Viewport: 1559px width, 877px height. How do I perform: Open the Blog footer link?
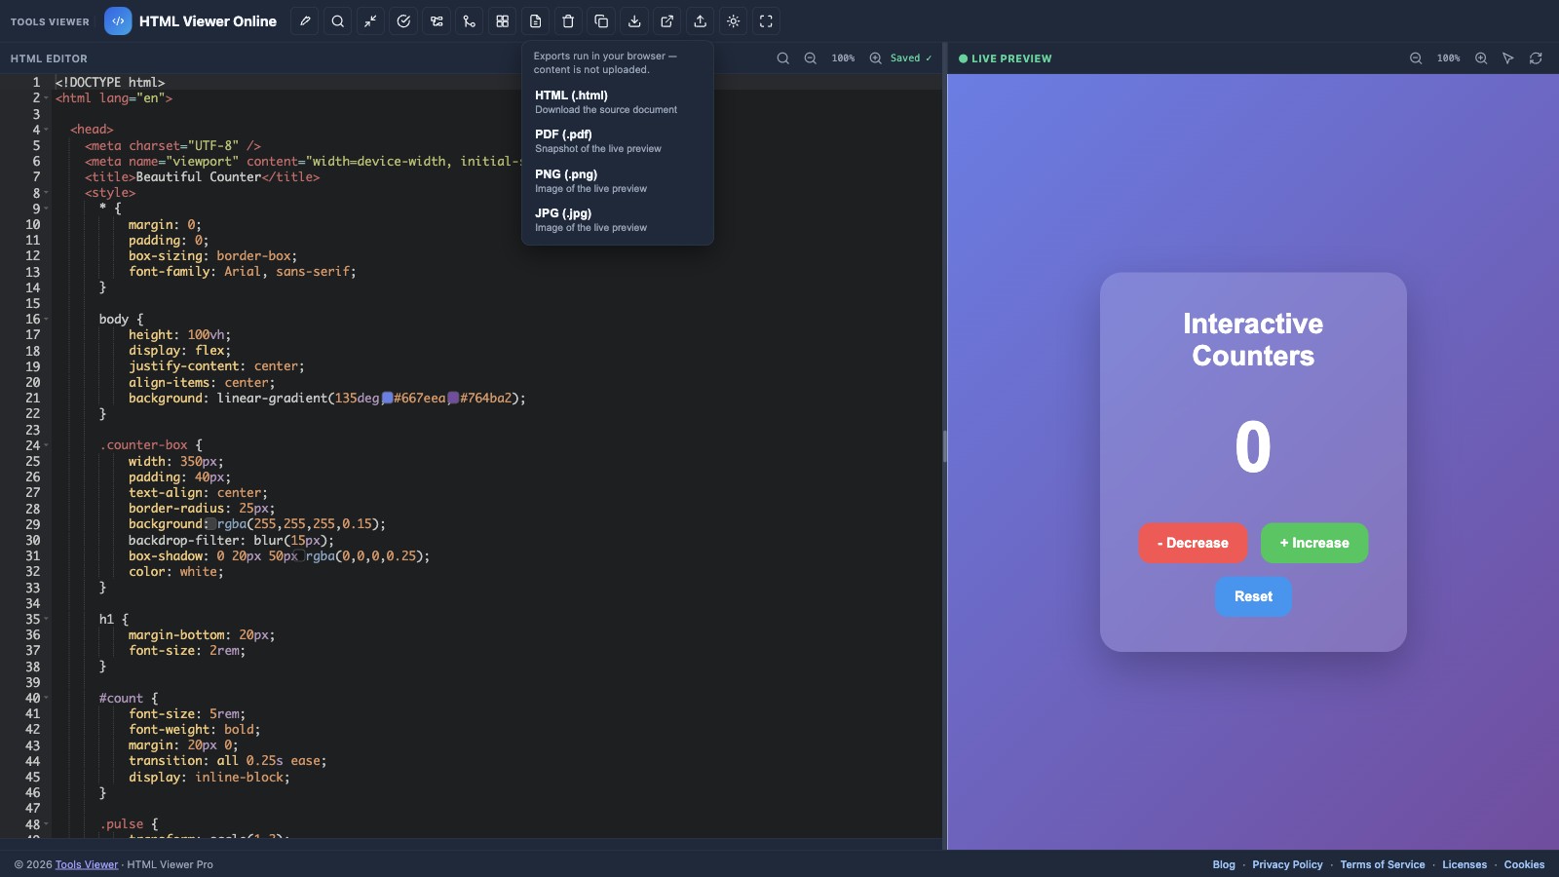click(1224, 864)
